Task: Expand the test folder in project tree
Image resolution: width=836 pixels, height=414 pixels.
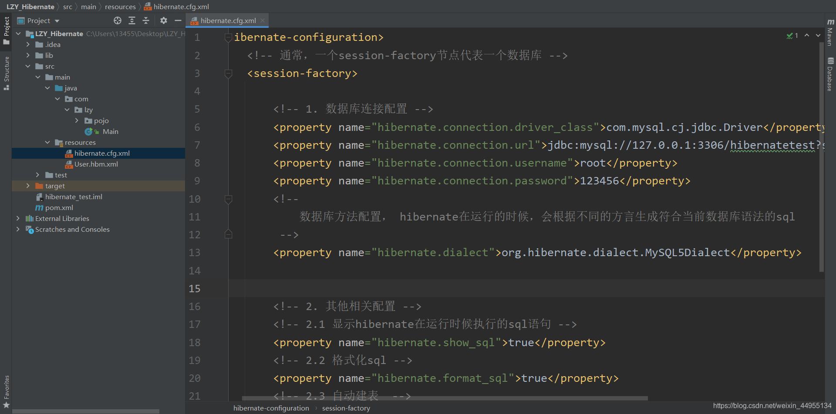Action: tap(37, 175)
